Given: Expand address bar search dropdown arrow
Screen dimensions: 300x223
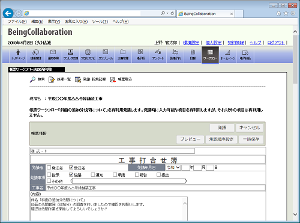Looking at the screenshot, I should click(x=167, y=13).
